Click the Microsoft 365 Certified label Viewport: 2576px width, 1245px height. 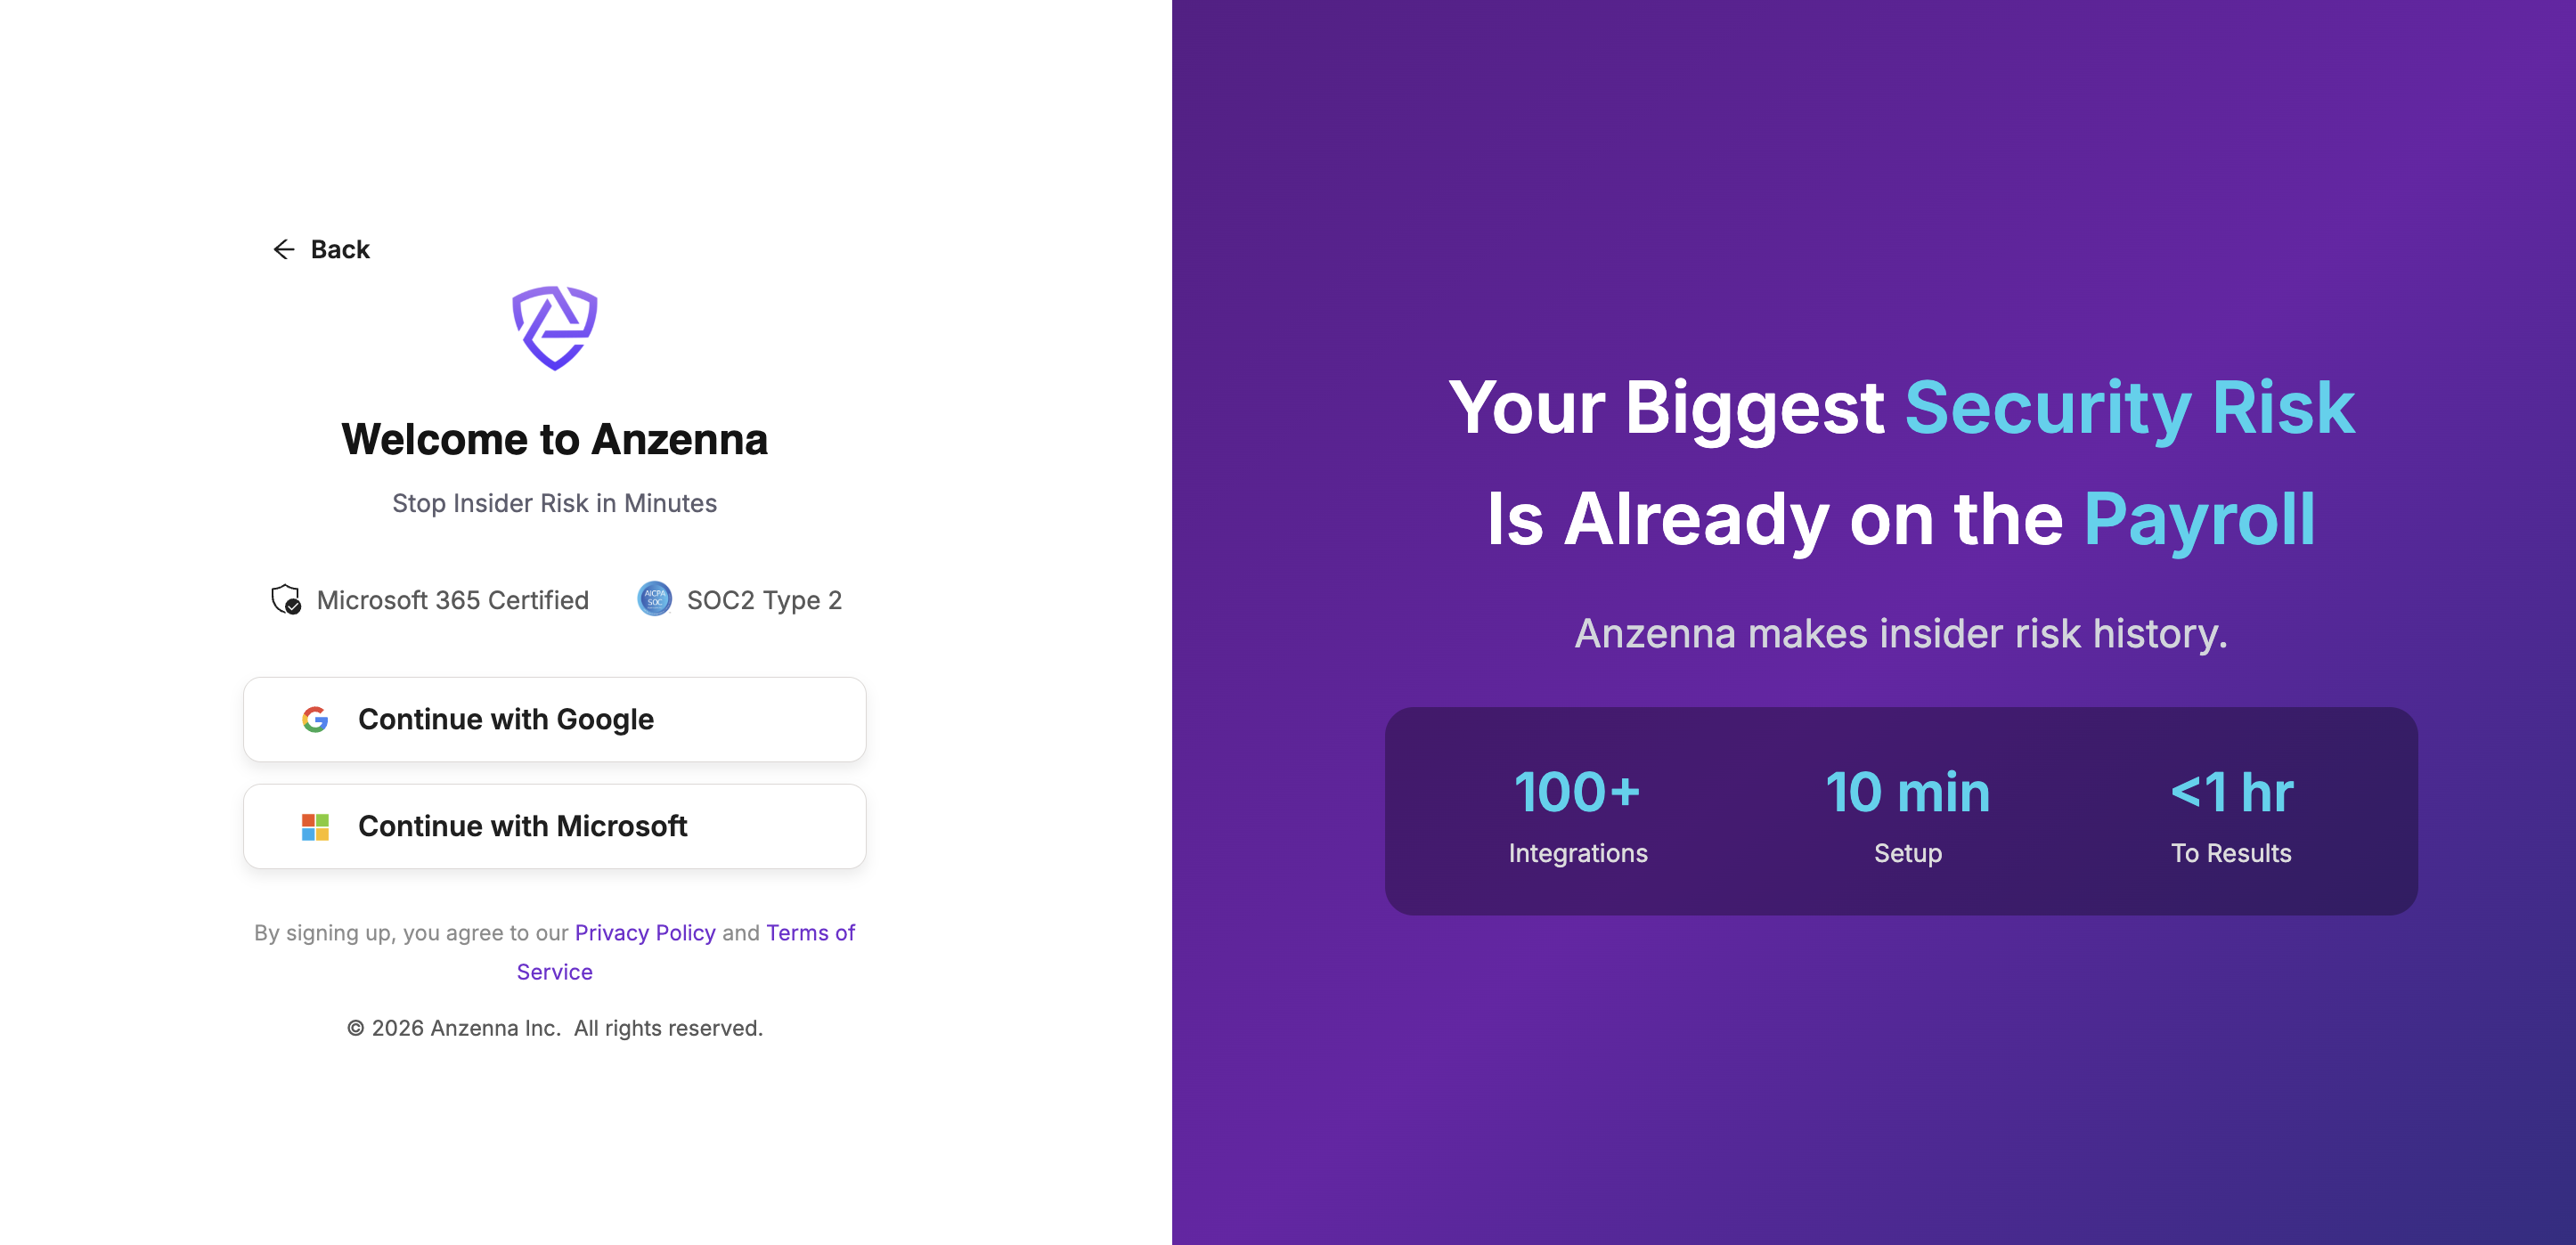[452, 600]
